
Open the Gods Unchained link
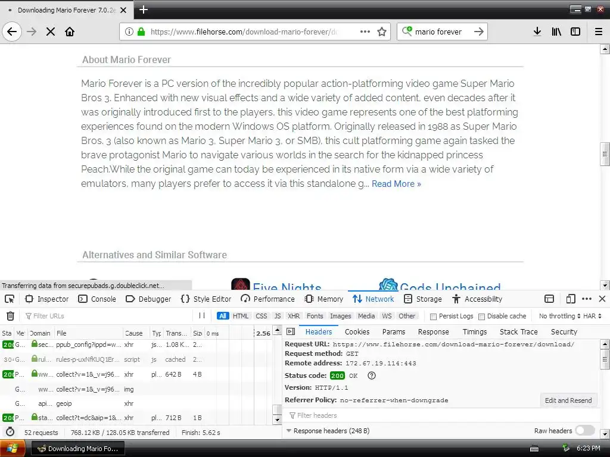coord(450,286)
